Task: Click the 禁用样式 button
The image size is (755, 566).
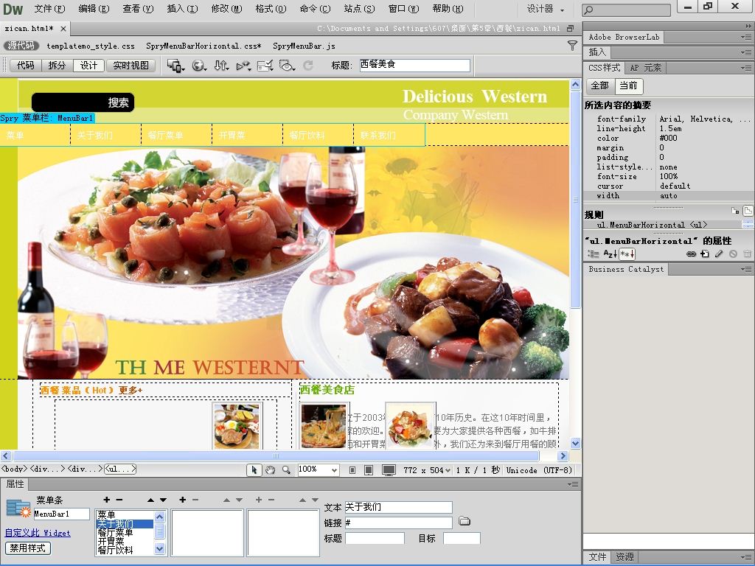Action: [27, 548]
